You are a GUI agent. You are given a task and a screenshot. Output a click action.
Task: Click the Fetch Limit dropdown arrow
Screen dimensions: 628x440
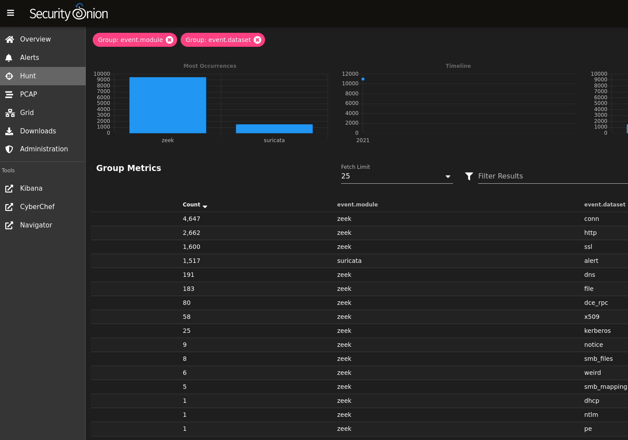click(448, 177)
